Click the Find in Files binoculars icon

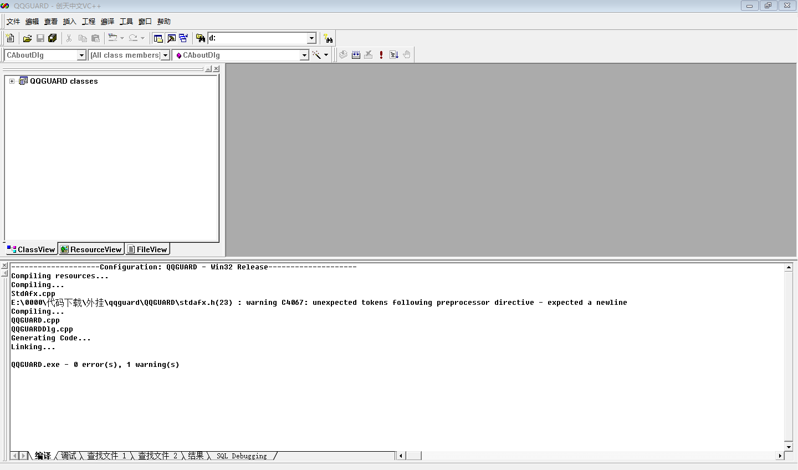tap(201, 38)
